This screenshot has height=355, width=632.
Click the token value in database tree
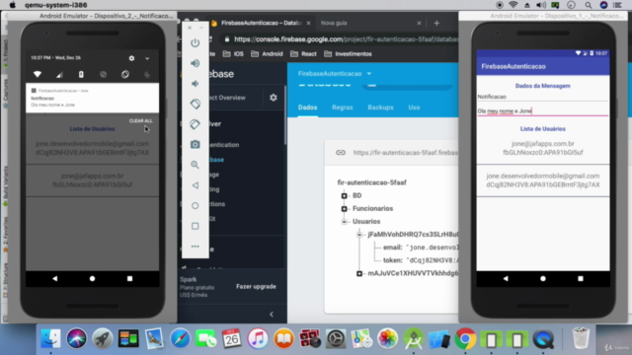(x=433, y=260)
